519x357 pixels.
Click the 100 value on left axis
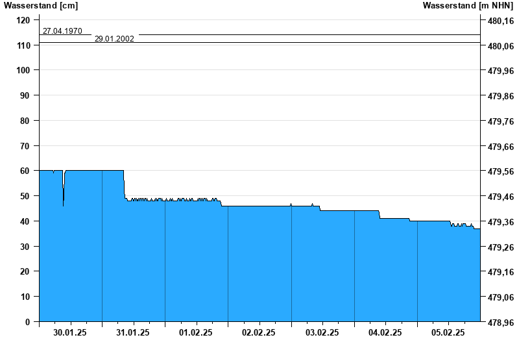(x=23, y=70)
